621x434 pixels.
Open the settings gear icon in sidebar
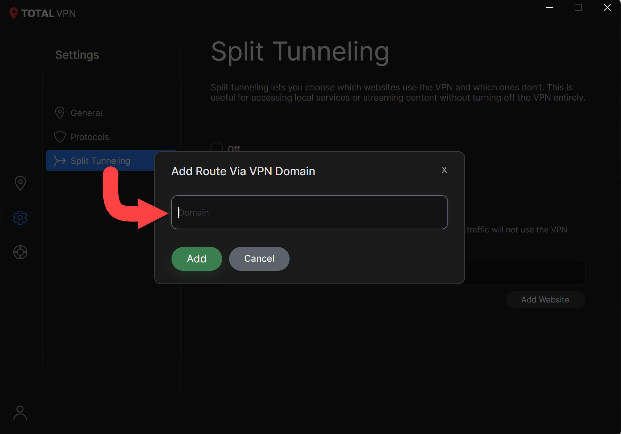(x=20, y=218)
